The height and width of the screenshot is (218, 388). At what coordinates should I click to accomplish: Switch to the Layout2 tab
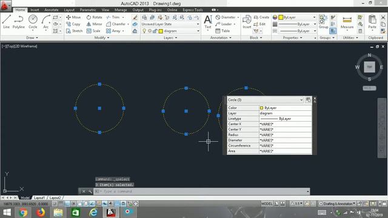(55, 198)
